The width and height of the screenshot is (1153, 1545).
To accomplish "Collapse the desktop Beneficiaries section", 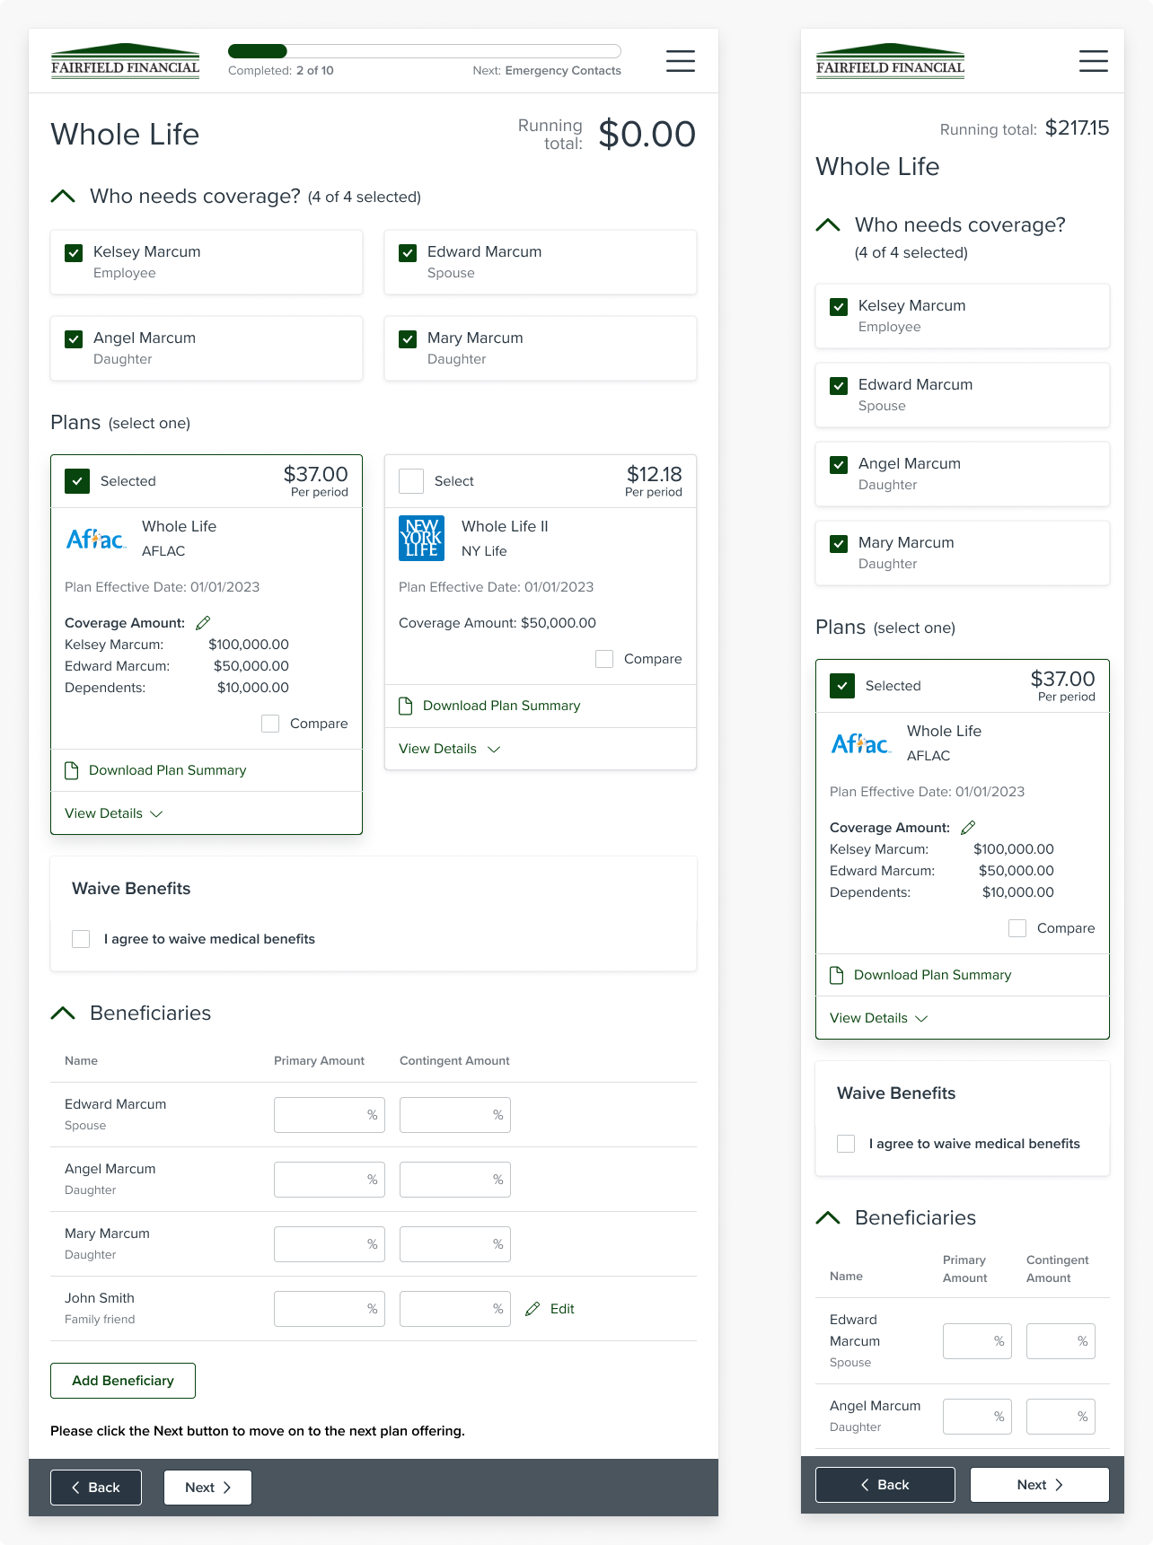I will (63, 1013).
